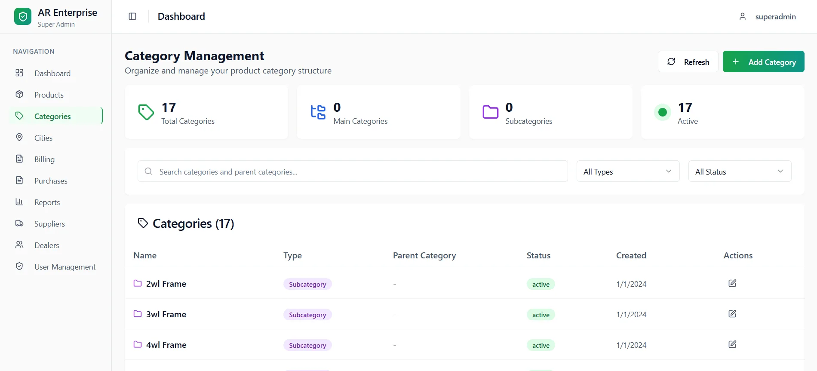Open the All Types dropdown

[x=628, y=171]
